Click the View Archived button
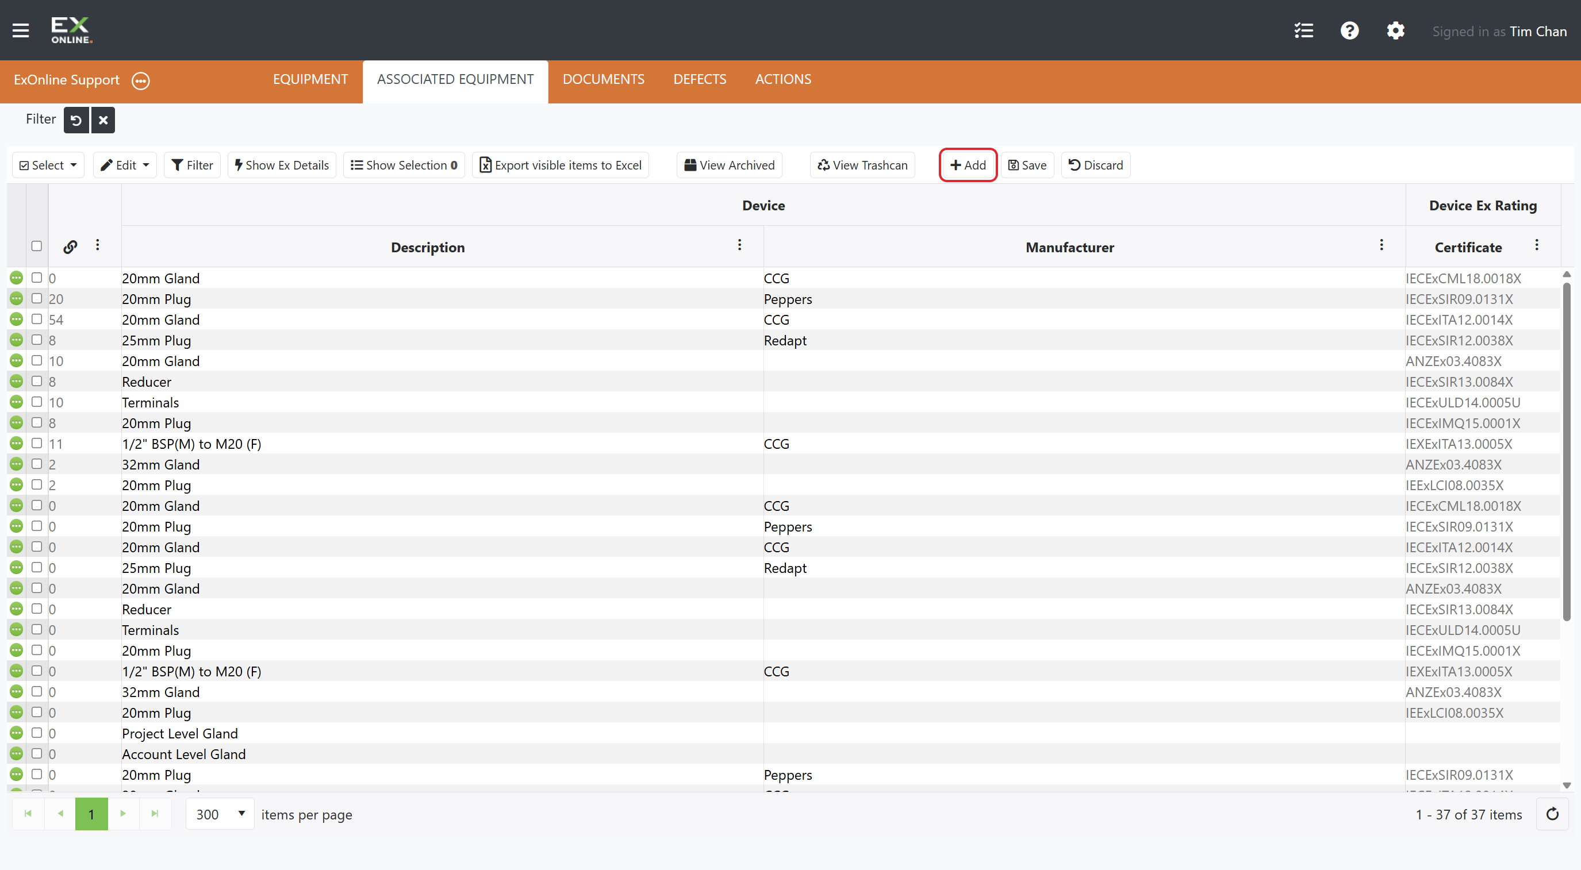 pos(729,165)
